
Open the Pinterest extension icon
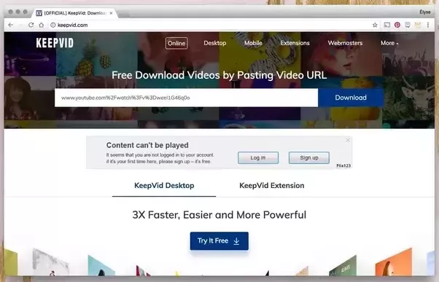coord(397,25)
